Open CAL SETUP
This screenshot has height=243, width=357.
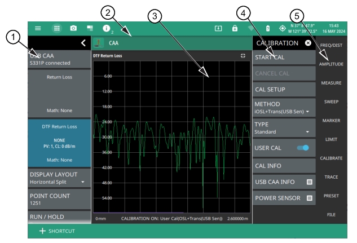pos(283,89)
